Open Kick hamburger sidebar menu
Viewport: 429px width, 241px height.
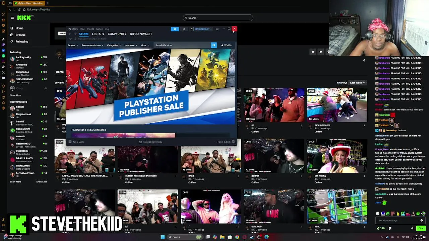tap(12, 18)
